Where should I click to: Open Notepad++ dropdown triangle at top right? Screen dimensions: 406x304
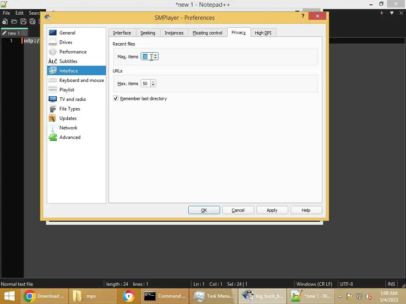pos(392,13)
